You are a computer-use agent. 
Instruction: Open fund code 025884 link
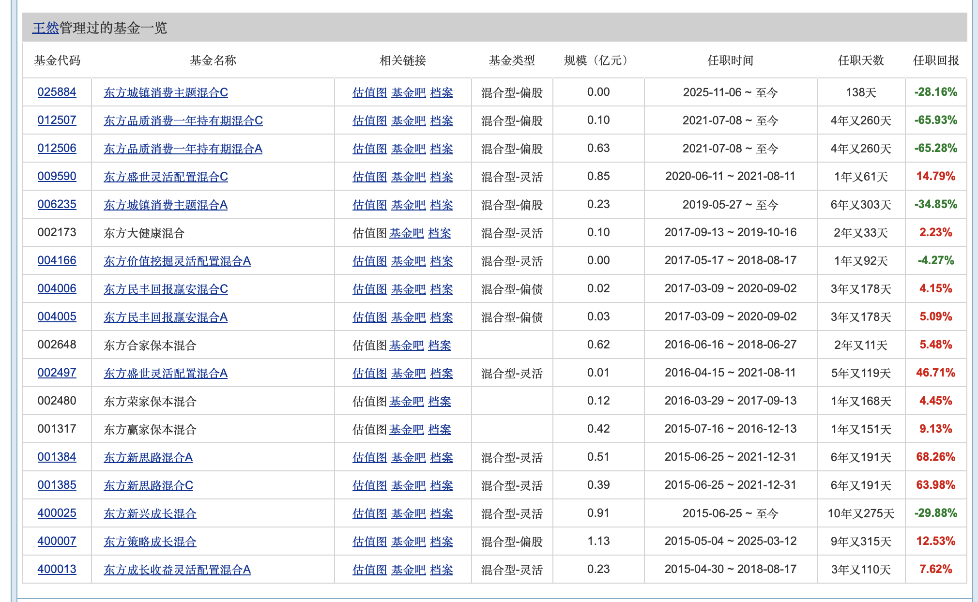[x=57, y=92]
